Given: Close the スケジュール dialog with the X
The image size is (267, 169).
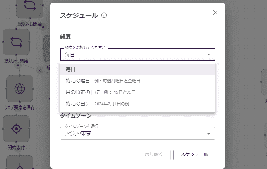Looking at the screenshot, I should tap(215, 13).
